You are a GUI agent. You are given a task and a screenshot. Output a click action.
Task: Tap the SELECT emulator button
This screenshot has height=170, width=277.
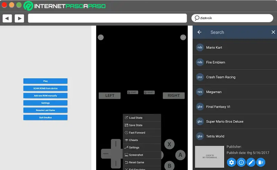point(149,92)
